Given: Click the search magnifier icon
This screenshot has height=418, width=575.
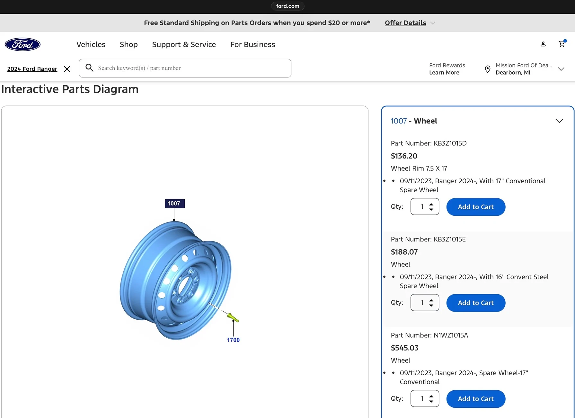Looking at the screenshot, I should pos(89,68).
